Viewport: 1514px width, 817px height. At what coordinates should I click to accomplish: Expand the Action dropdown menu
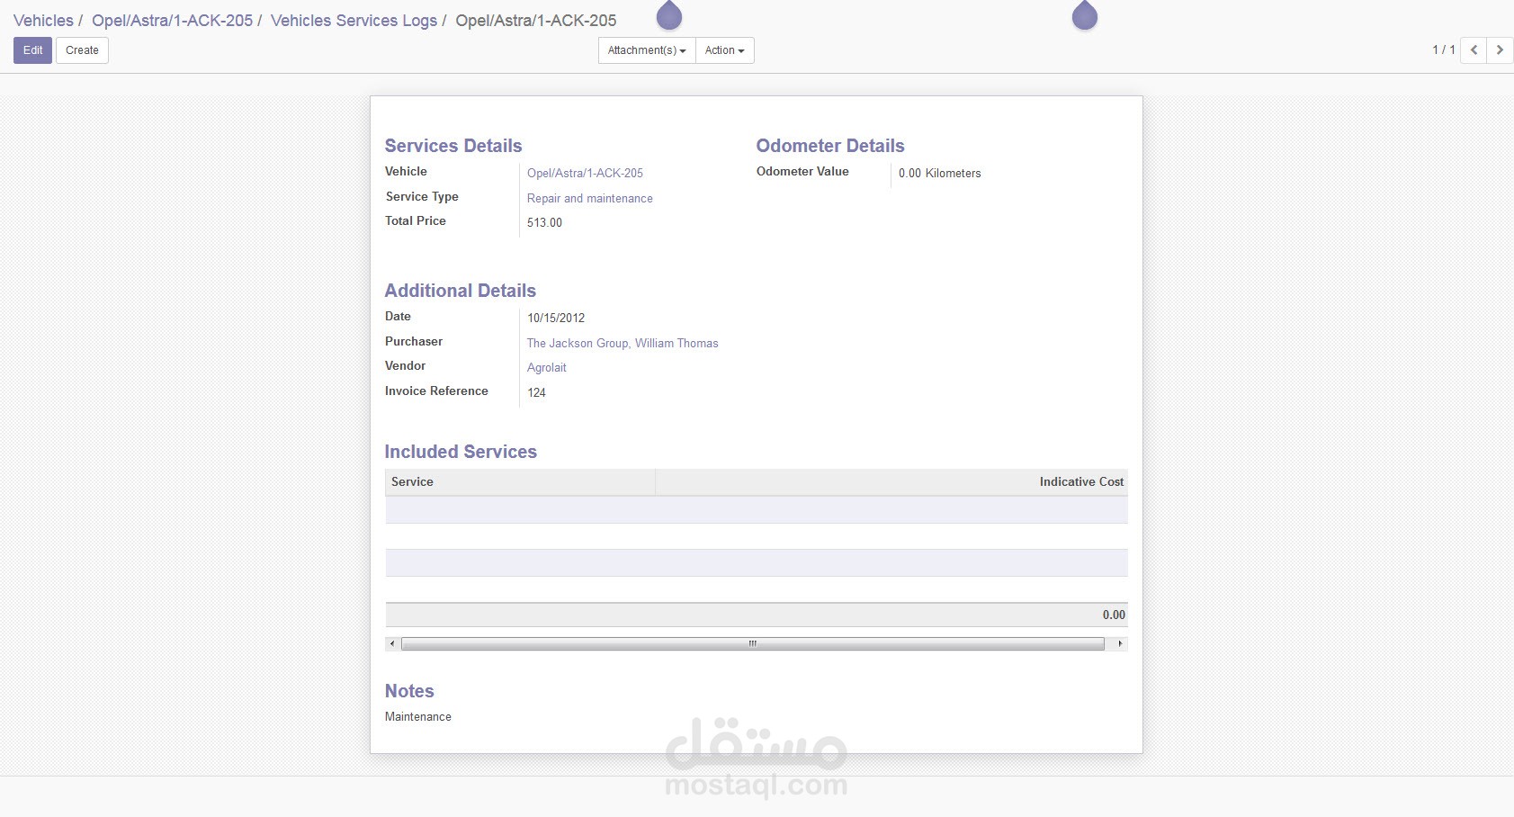725,50
